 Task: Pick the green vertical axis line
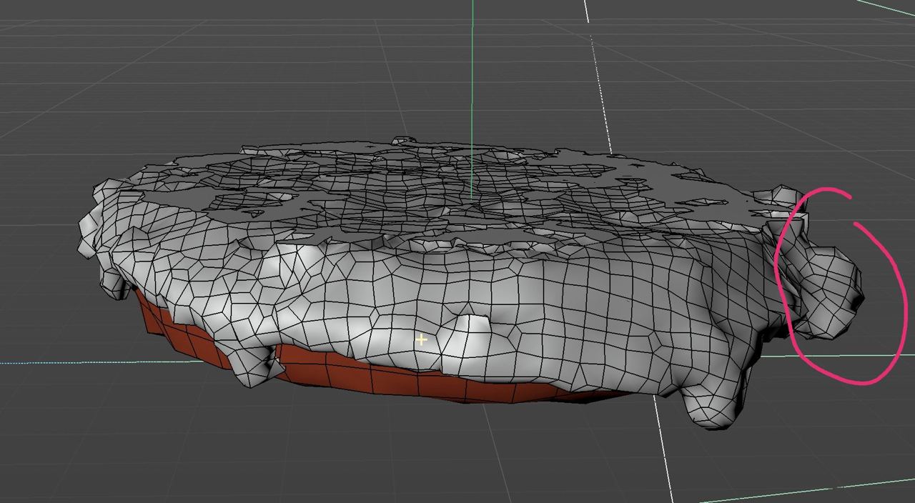(x=472, y=99)
